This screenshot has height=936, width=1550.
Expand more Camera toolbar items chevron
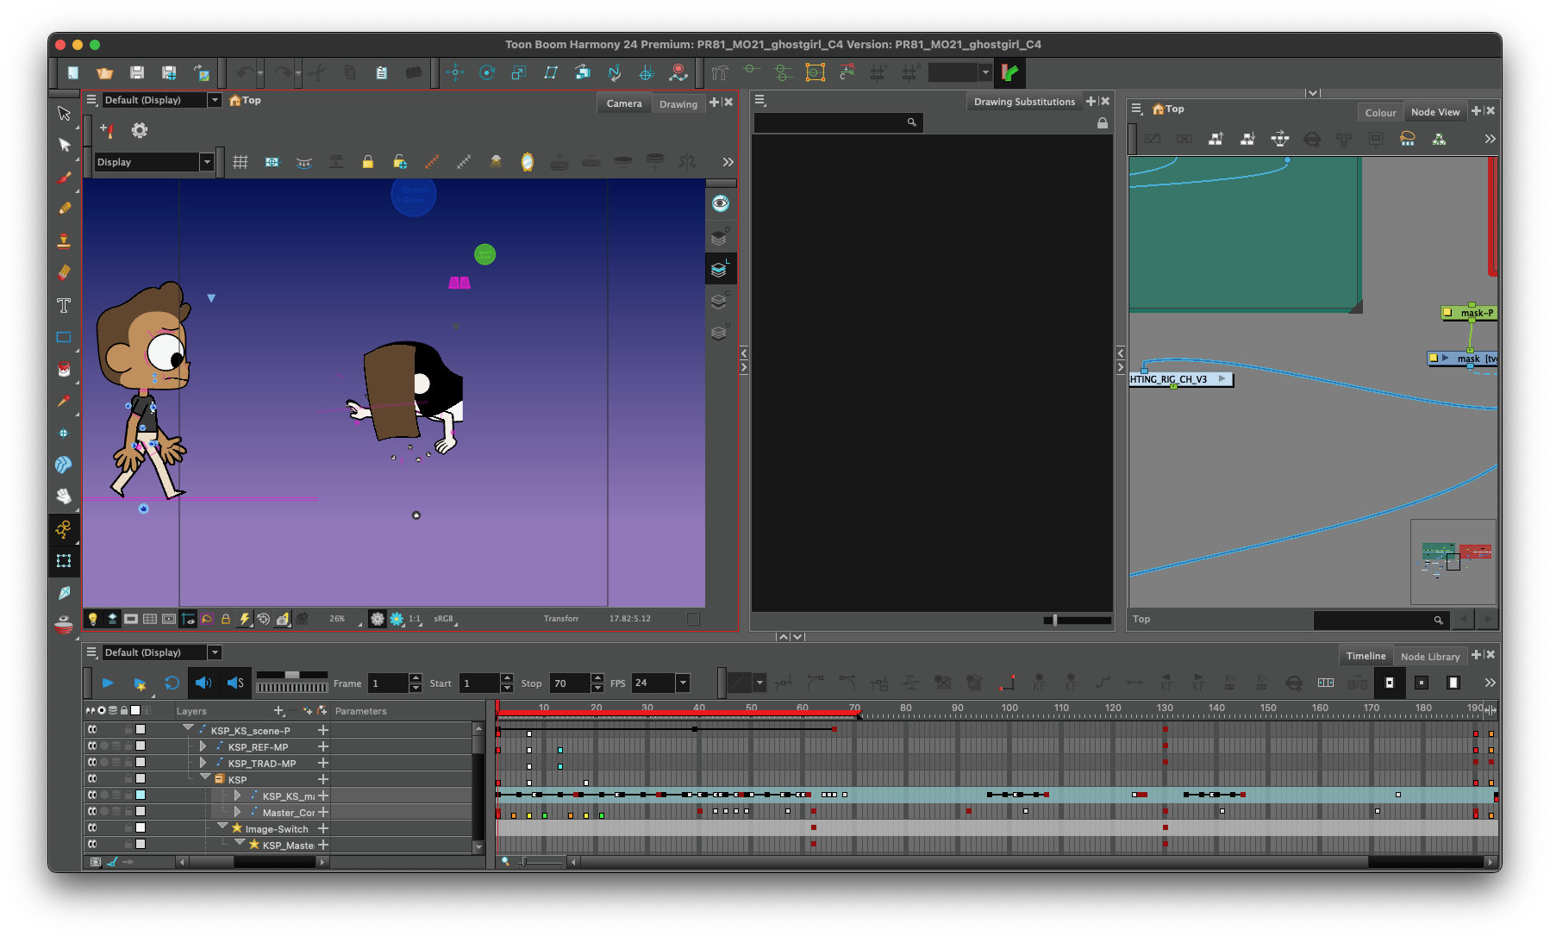click(x=728, y=162)
